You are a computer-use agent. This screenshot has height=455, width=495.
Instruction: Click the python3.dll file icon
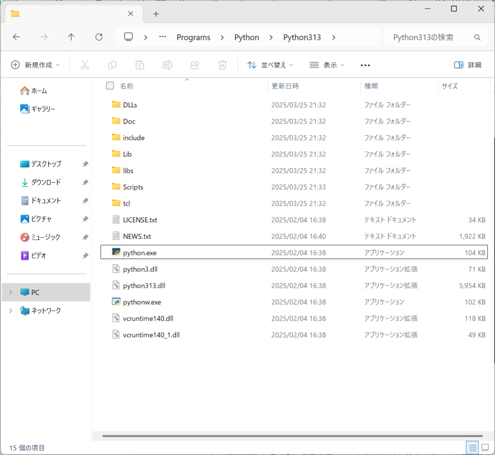116,269
